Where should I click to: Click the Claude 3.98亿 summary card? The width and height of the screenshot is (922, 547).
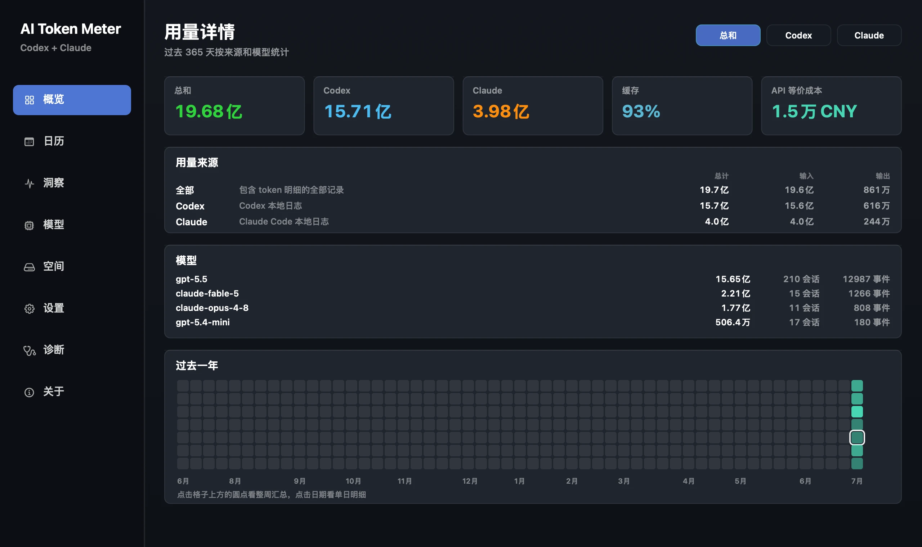pos(533,106)
